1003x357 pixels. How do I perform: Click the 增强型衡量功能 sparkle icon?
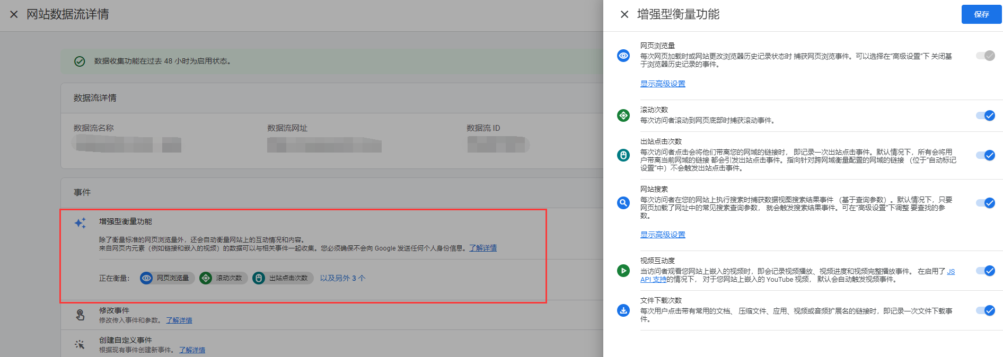click(80, 223)
